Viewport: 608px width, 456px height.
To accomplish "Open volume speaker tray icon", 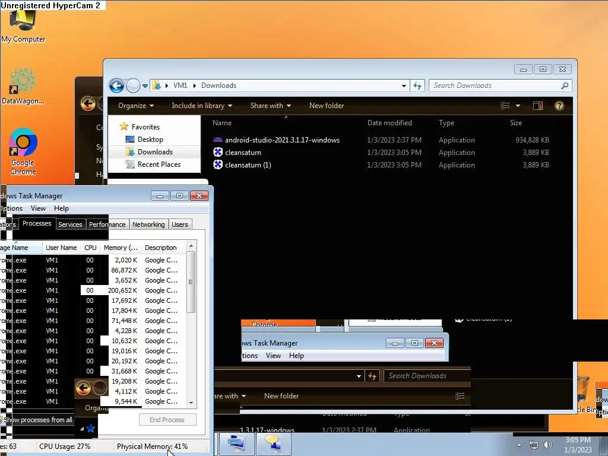I will pyautogui.click(x=547, y=445).
